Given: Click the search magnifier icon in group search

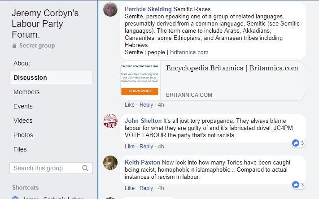Looking at the screenshot, I should point(85,168).
